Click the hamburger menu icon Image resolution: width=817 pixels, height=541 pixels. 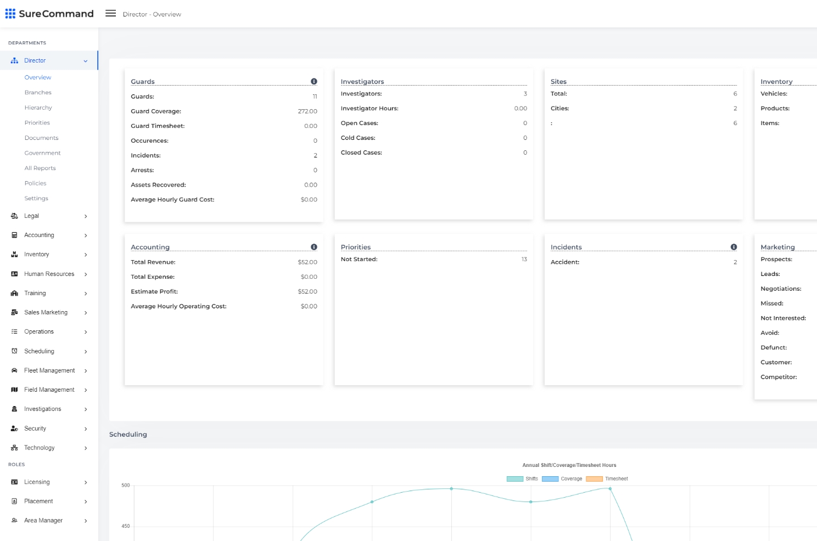pyautogui.click(x=110, y=14)
